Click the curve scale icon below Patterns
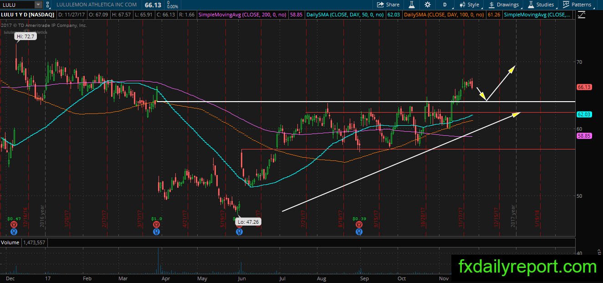 pyautogui.click(x=582, y=14)
